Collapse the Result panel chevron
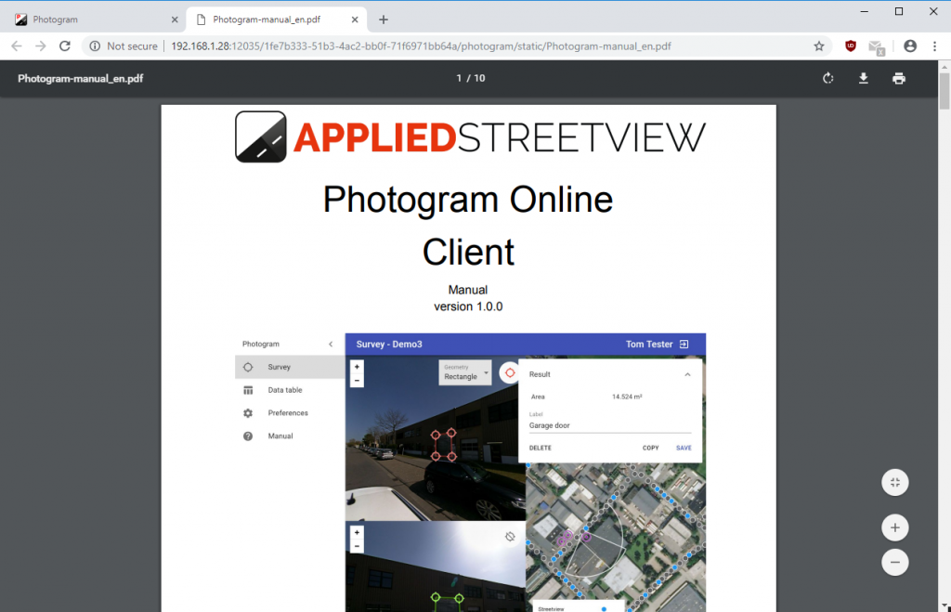This screenshot has width=951, height=612. click(687, 374)
